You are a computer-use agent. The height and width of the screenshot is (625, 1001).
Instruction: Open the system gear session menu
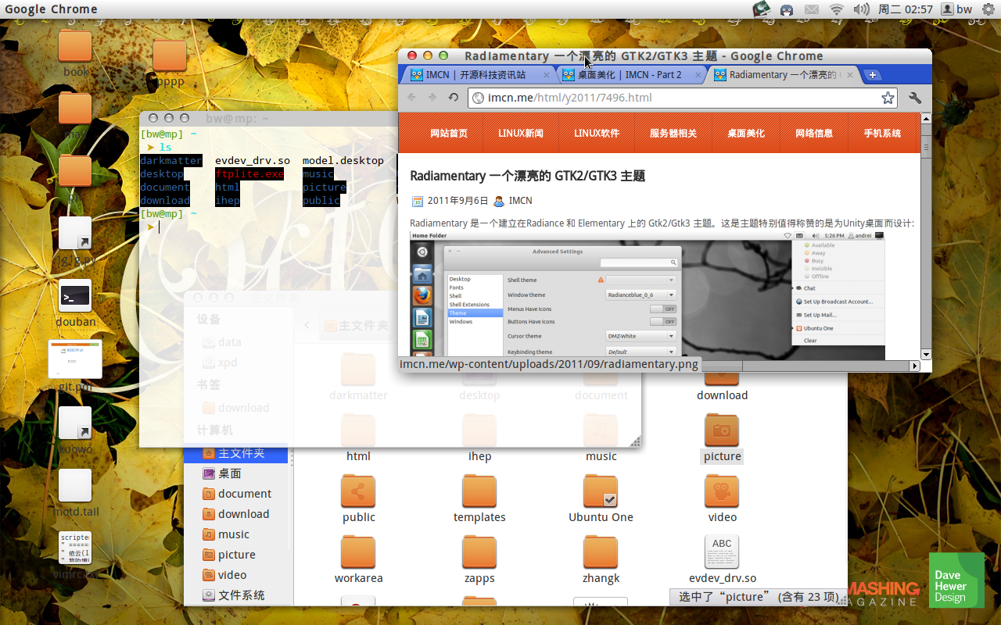(x=988, y=9)
